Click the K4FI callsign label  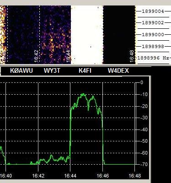click(x=85, y=70)
